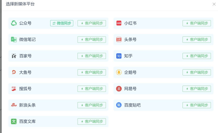
Task: Click the 选择新媒体平台 dialog title
Action: tap(20, 4)
